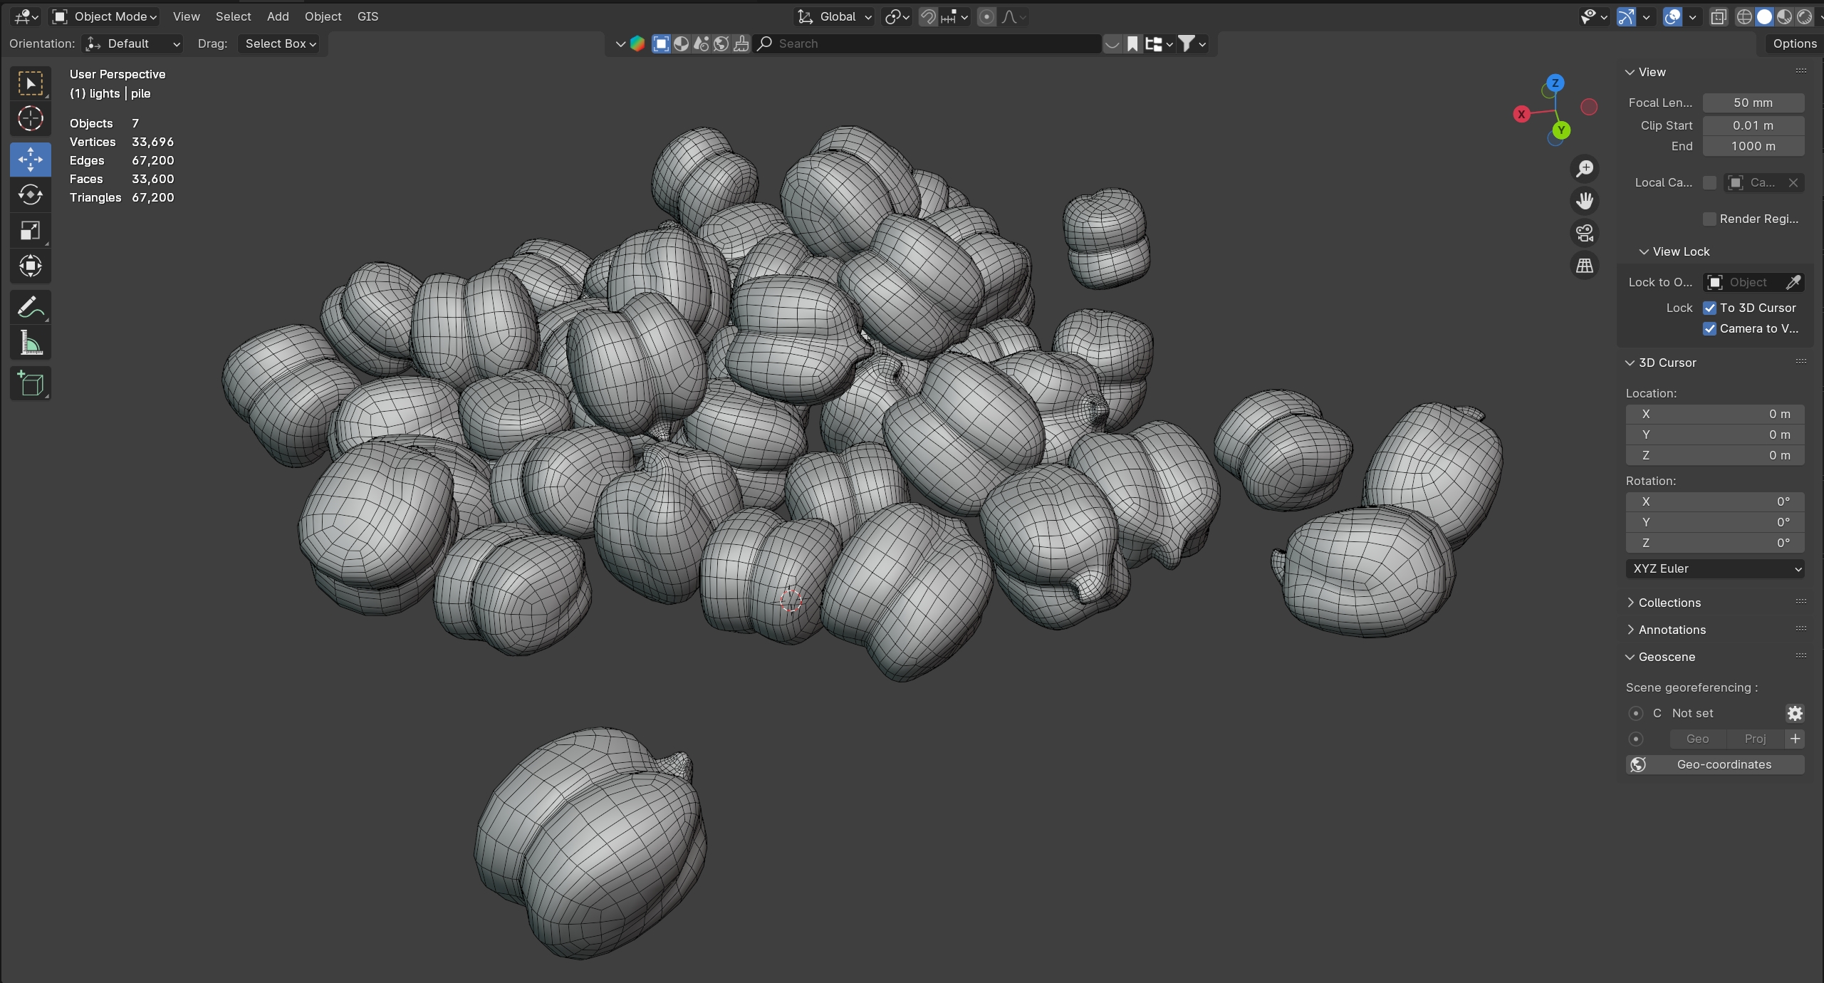Viewport: 1824px width, 983px height.
Task: Open XYZ Euler rotation mode dropdown
Action: 1715,568
